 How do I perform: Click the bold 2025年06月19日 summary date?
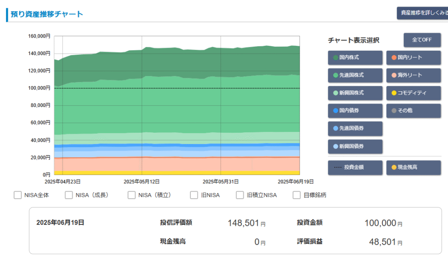coord(60,223)
